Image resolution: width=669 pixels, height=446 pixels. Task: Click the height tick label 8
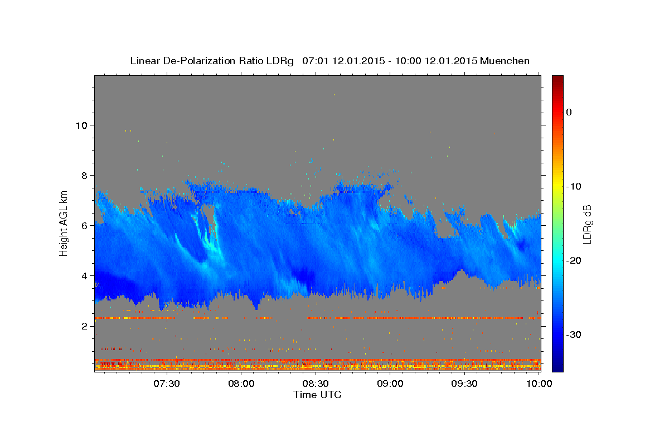coord(85,175)
